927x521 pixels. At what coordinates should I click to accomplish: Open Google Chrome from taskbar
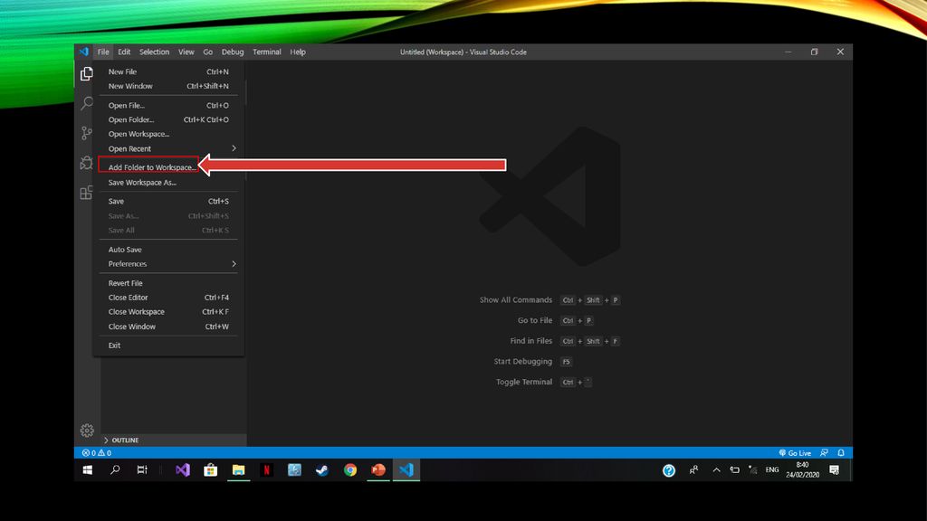tap(350, 470)
